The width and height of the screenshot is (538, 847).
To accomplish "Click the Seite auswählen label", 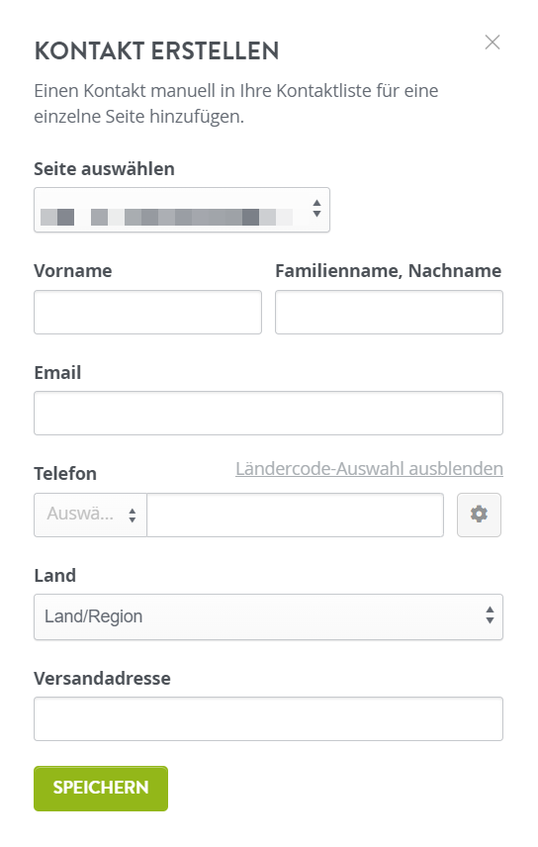I will [x=104, y=168].
